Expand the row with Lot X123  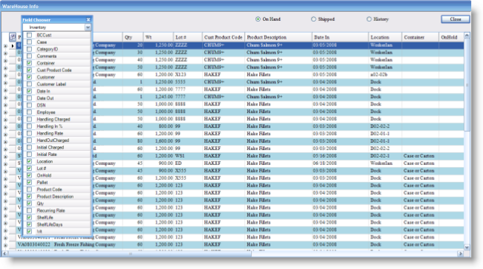[x=5, y=75]
